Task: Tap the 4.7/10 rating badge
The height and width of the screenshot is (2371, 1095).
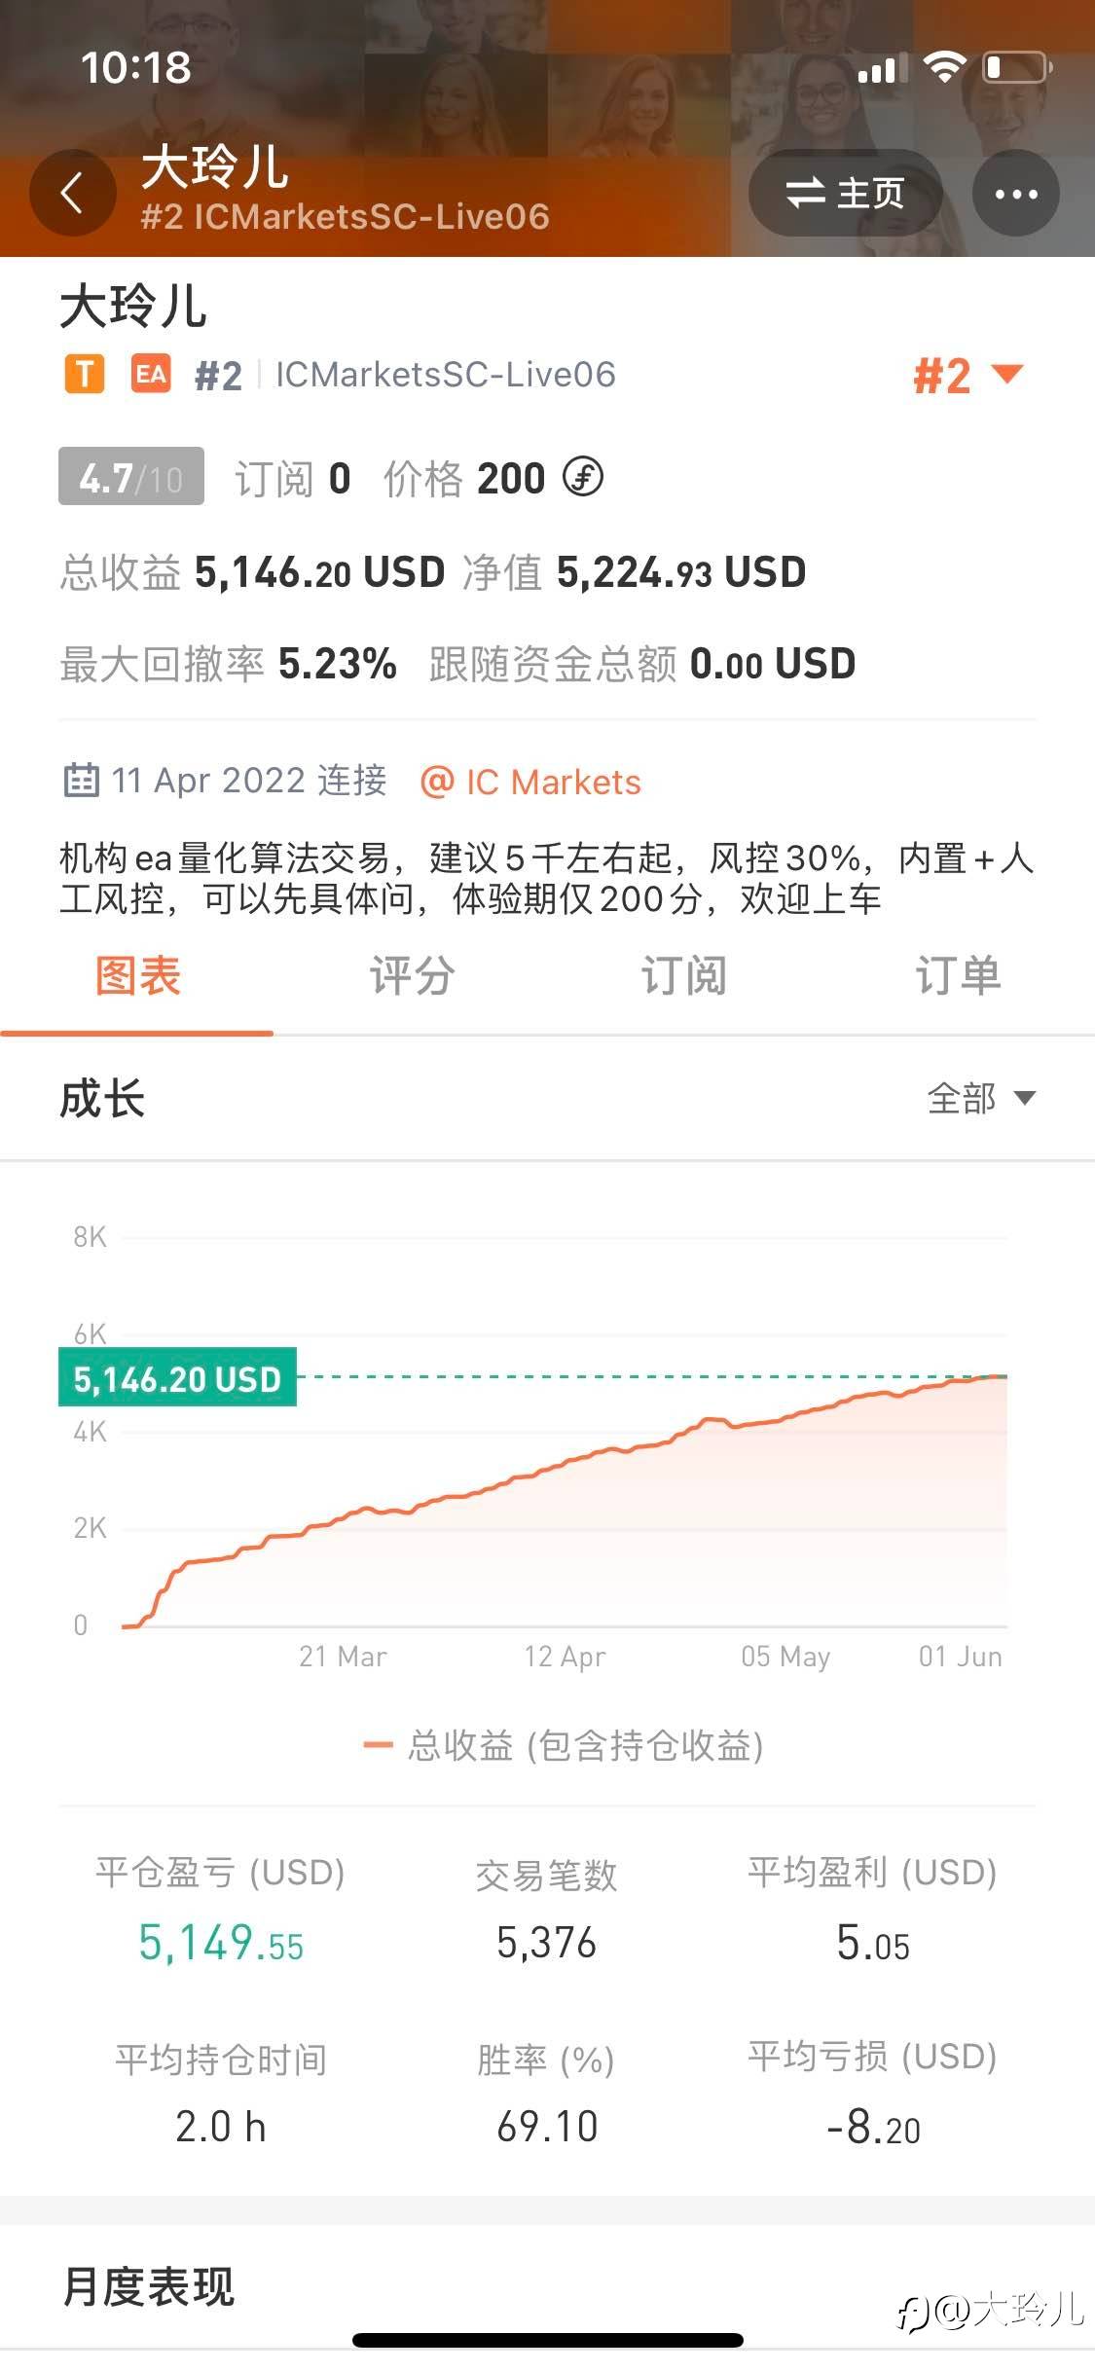Action: click(131, 477)
